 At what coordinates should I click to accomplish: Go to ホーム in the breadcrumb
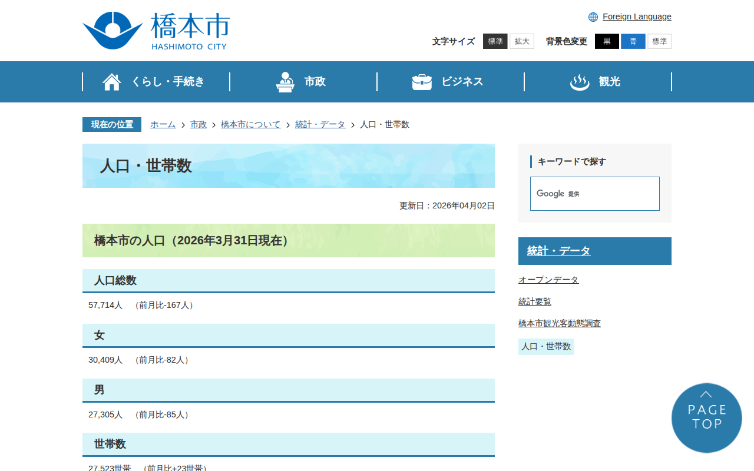[x=163, y=124]
